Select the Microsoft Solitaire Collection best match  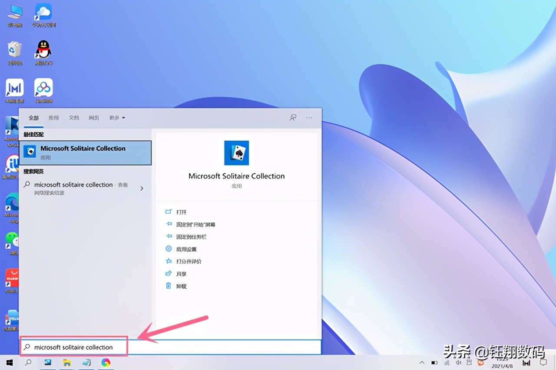click(85, 153)
